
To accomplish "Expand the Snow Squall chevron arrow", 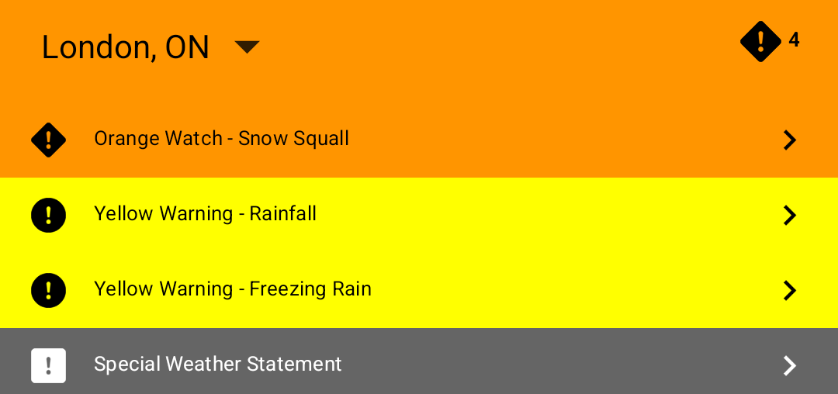I will point(789,140).
